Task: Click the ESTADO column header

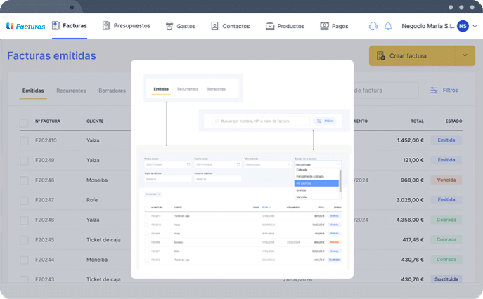Action: pyautogui.click(x=453, y=121)
